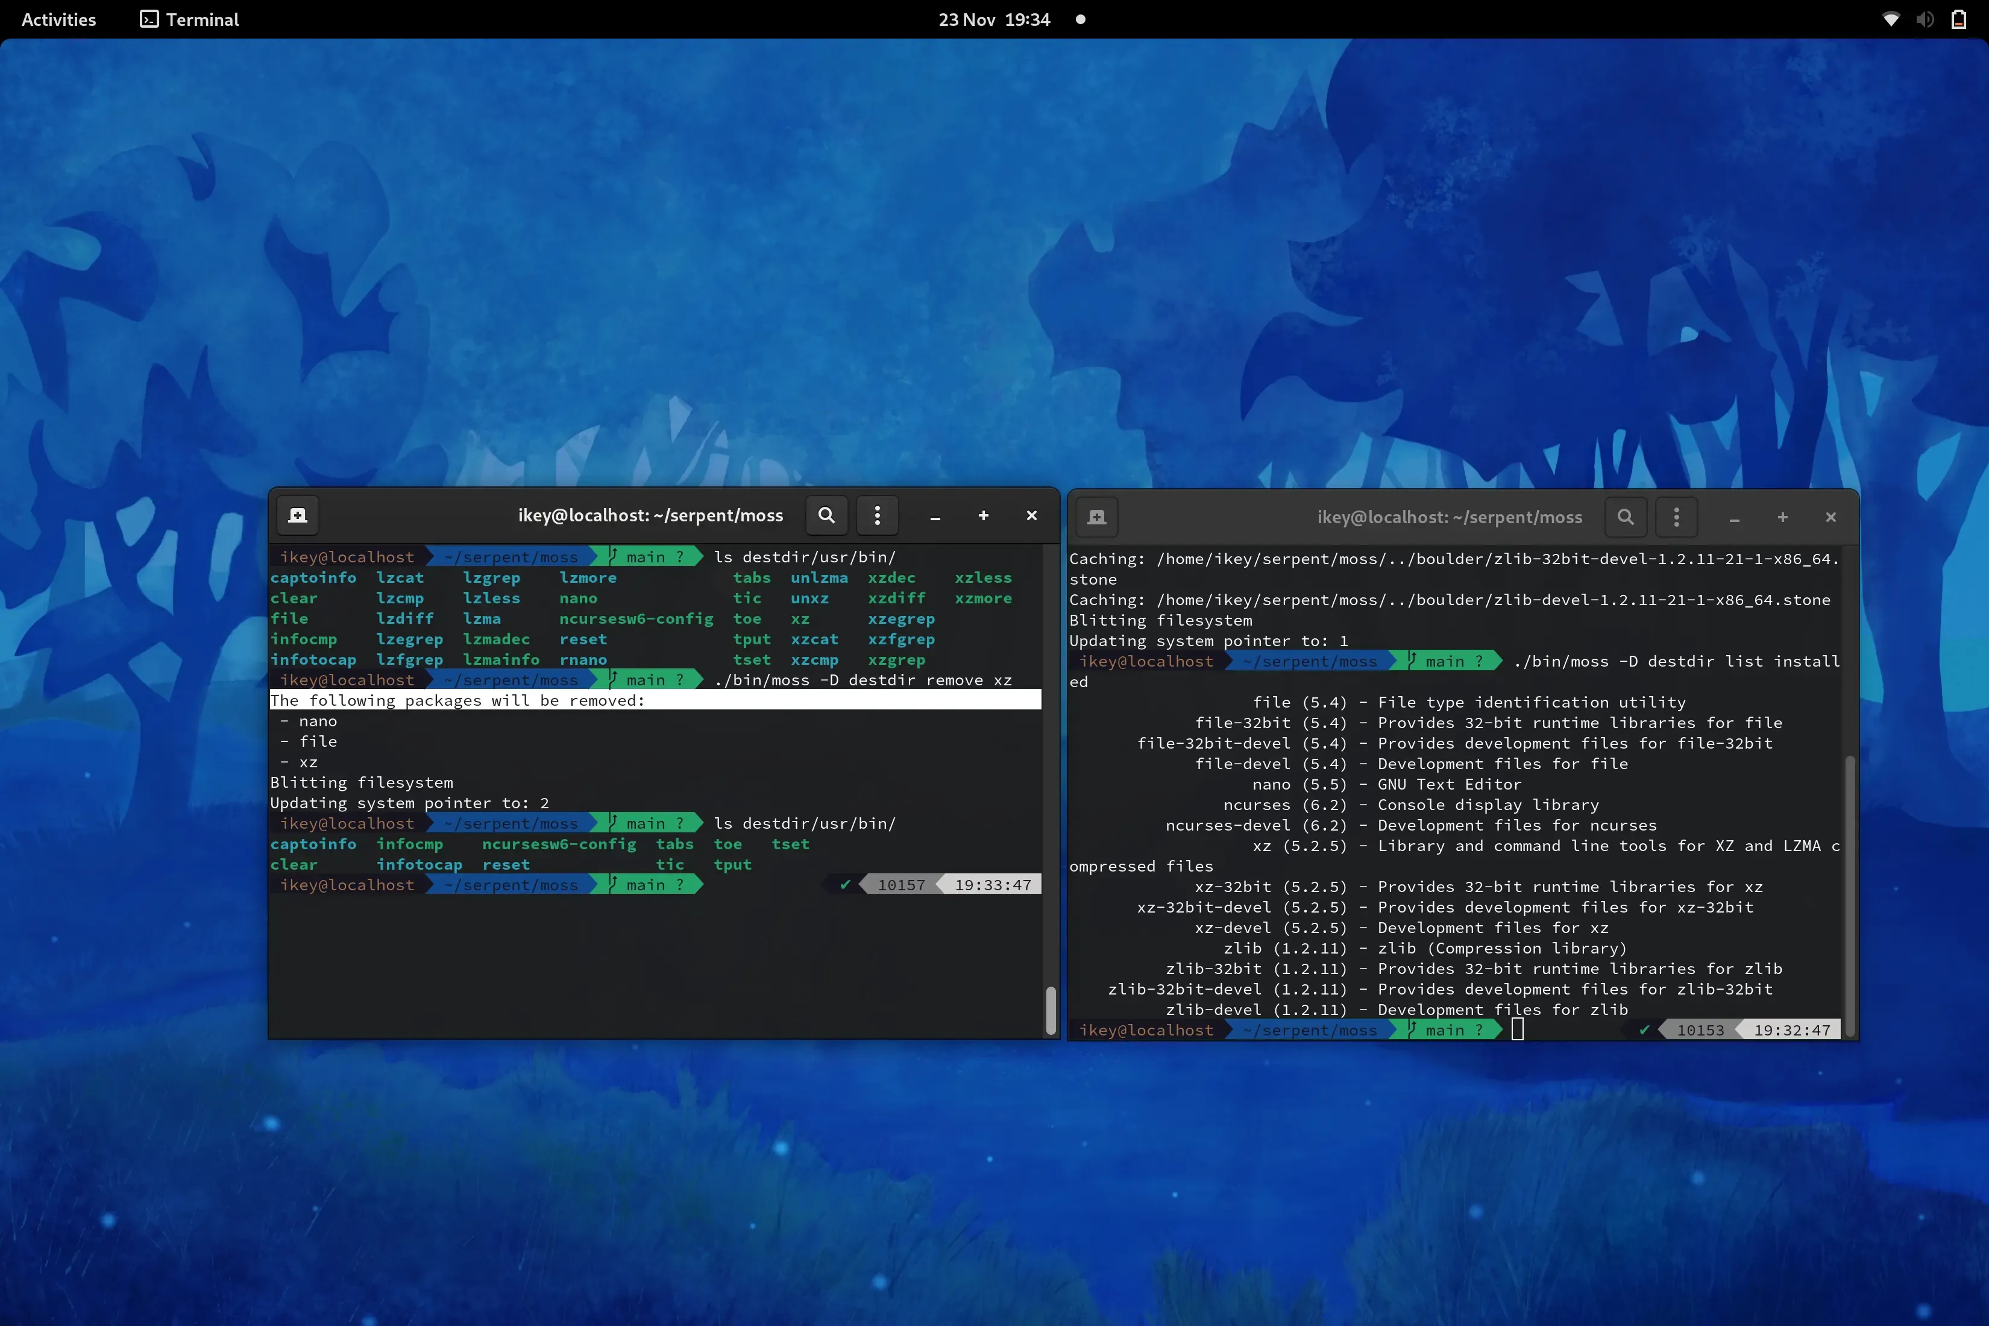Open new tab in right terminal window
The height and width of the screenshot is (1326, 1989).
tap(1097, 517)
